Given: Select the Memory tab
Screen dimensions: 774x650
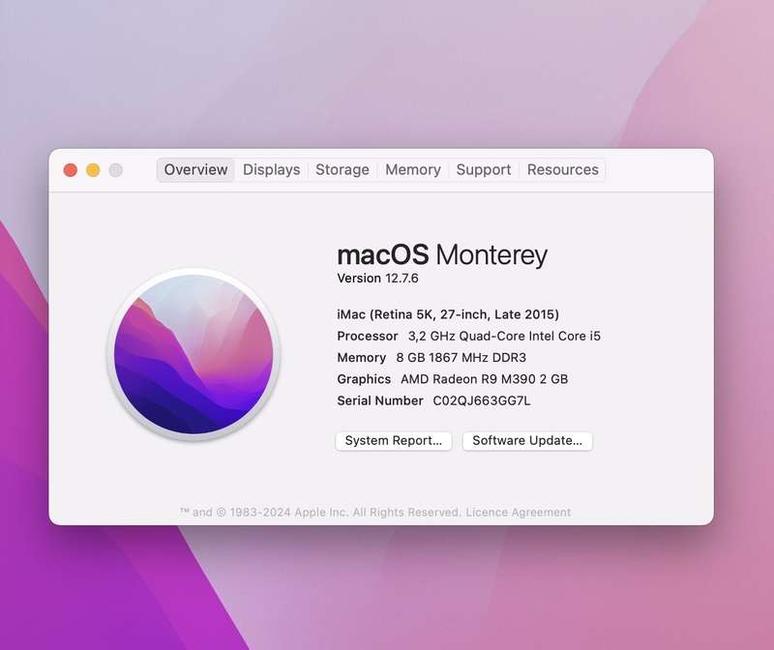Looking at the screenshot, I should point(413,170).
